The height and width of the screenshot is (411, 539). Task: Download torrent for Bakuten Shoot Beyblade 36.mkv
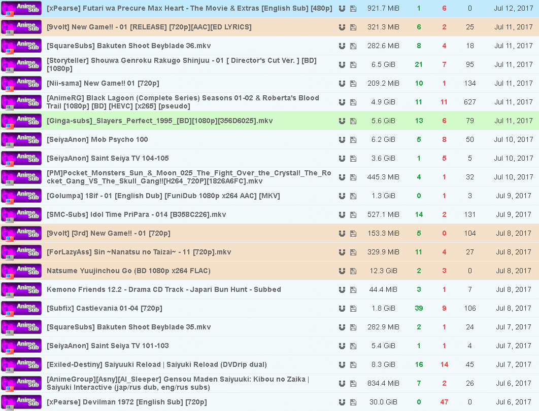[353, 46]
